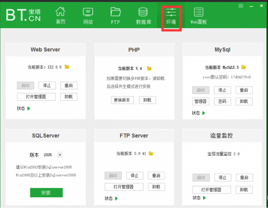The height and width of the screenshot is (208, 268).
Task: Restart 流量监控 with 重启 button
Action: pyautogui.click(x=244, y=178)
